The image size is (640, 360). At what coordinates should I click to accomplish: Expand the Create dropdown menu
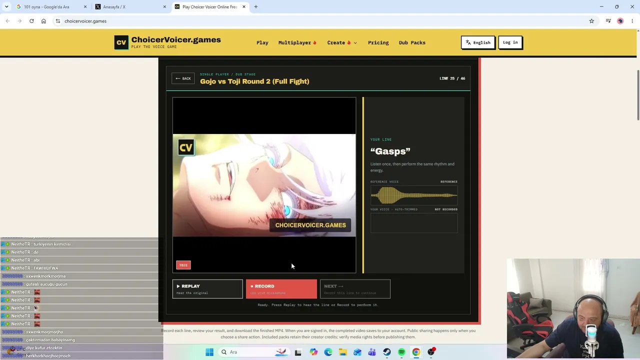[342, 42]
